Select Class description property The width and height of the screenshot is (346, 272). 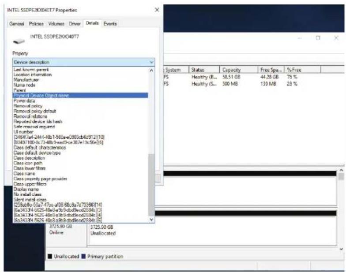80,158
